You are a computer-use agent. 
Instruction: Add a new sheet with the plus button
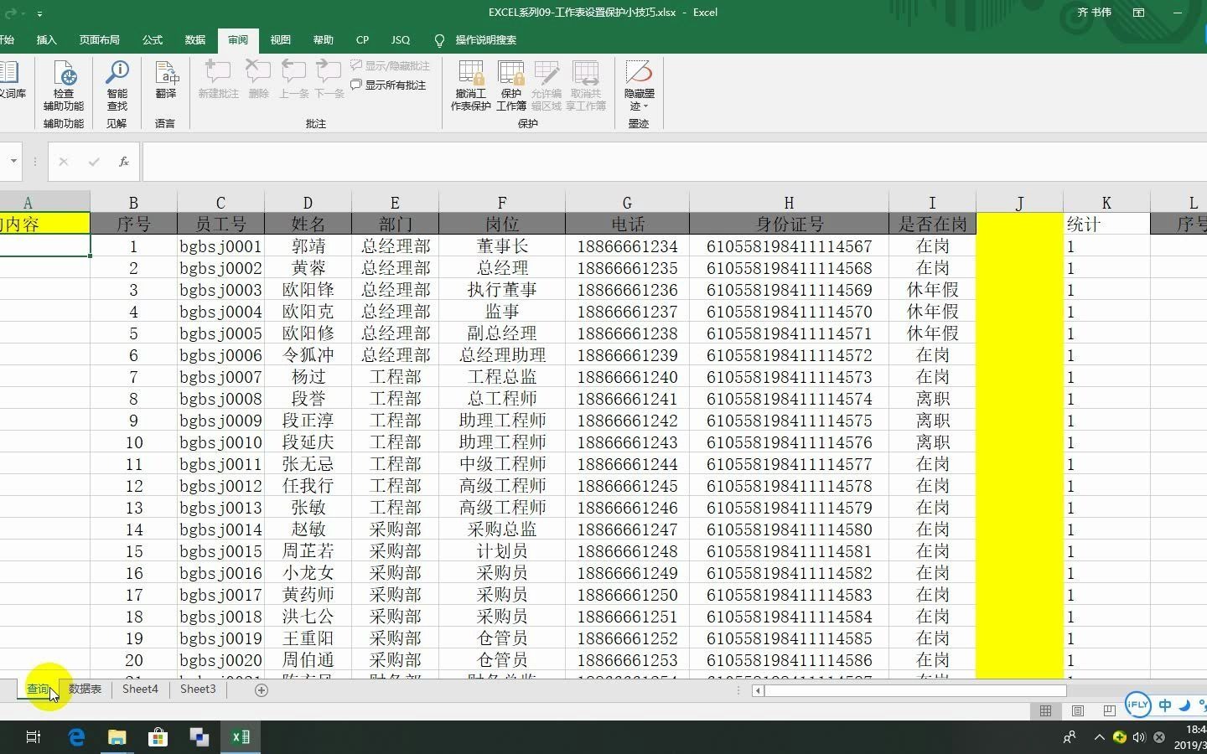point(261,689)
